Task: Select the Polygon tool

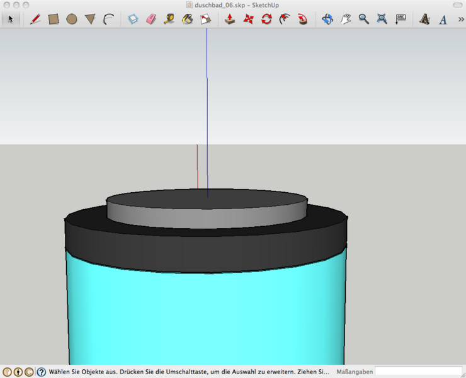Action: tap(90, 19)
